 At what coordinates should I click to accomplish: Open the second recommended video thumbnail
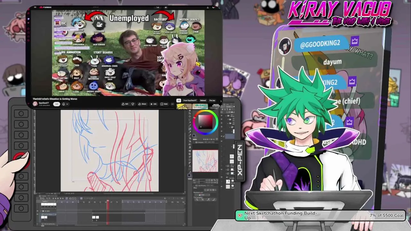click(x=200, y=107)
